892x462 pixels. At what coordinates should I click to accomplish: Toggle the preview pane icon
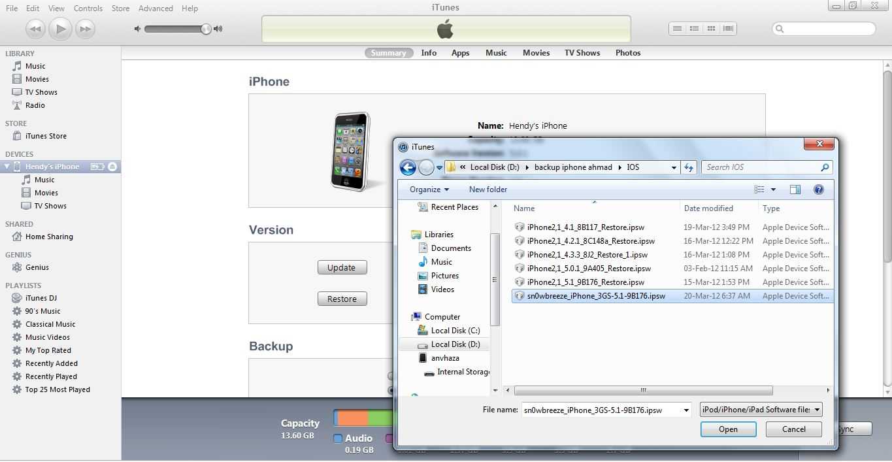click(x=795, y=190)
